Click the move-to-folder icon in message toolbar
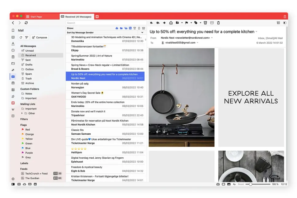 (x=177, y=23)
